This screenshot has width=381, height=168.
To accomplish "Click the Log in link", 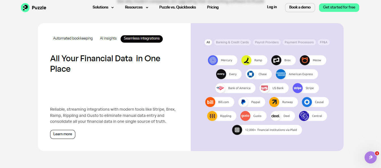I will click(x=272, y=7).
